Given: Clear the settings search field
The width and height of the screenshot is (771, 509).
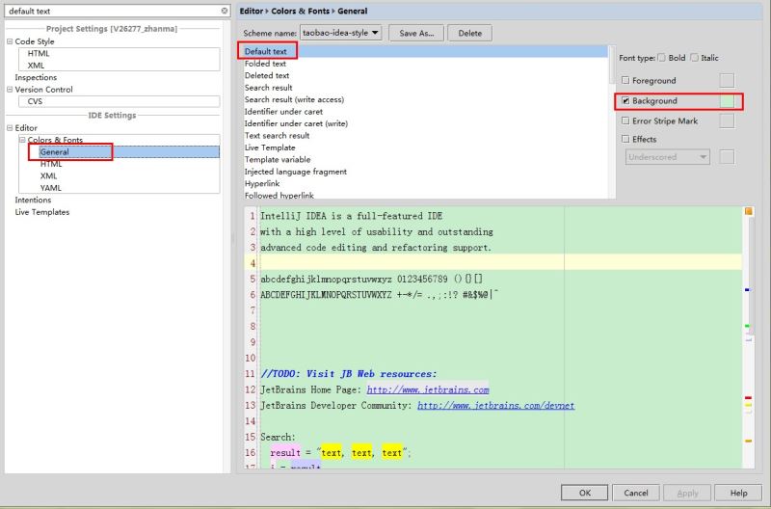Looking at the screenshot, I should pyautogui.click(x=225, y=11).
